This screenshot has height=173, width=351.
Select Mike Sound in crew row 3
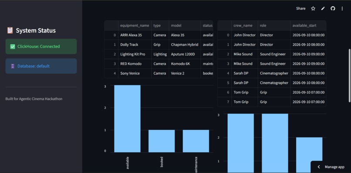[244, 64]
